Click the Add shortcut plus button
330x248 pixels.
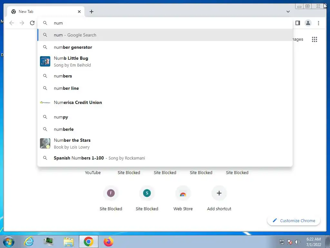pos(219,193)
